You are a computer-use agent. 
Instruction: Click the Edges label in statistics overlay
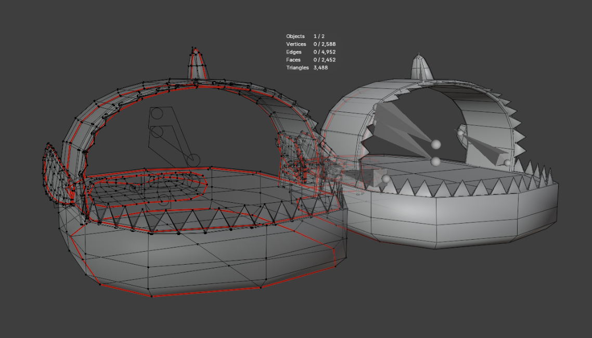click(294, 52)
